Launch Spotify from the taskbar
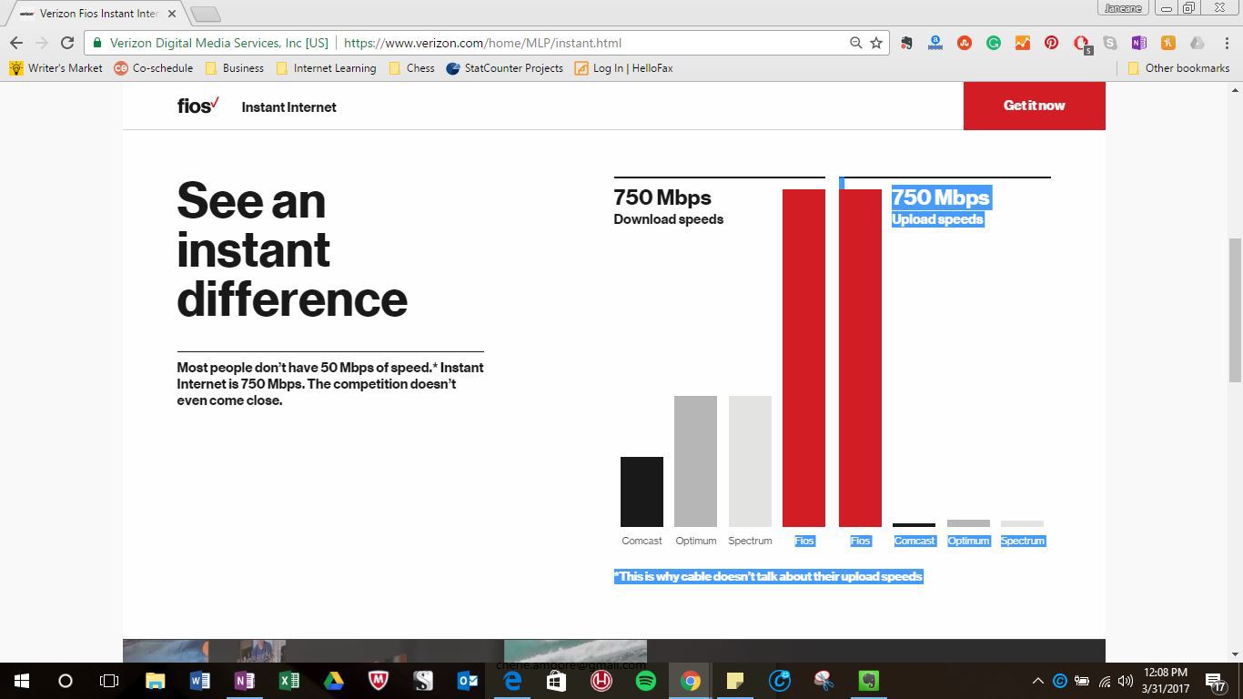 (646, 681)
